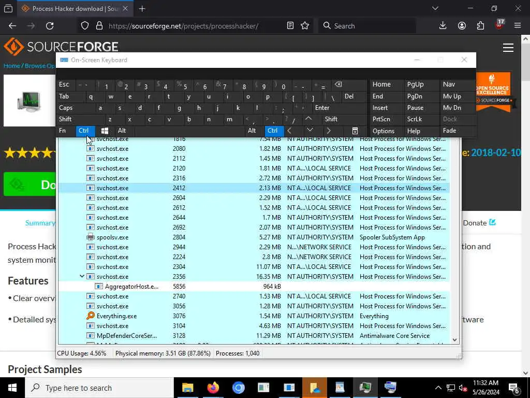Open File Explorer from the taskbar
The width and height of the screenshot is (530, 398).
click(187, 388)
